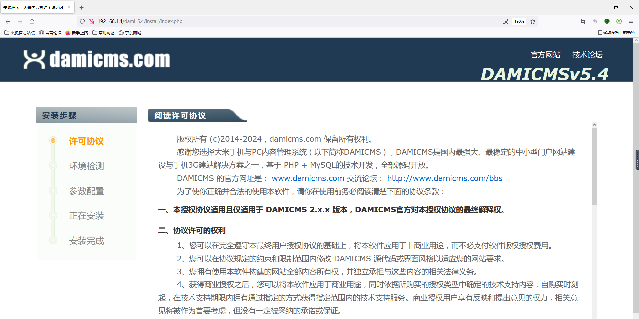639x319 pixels.
Task: Click the 190% zoom level indicator
Action: click(x=519, y=21)
